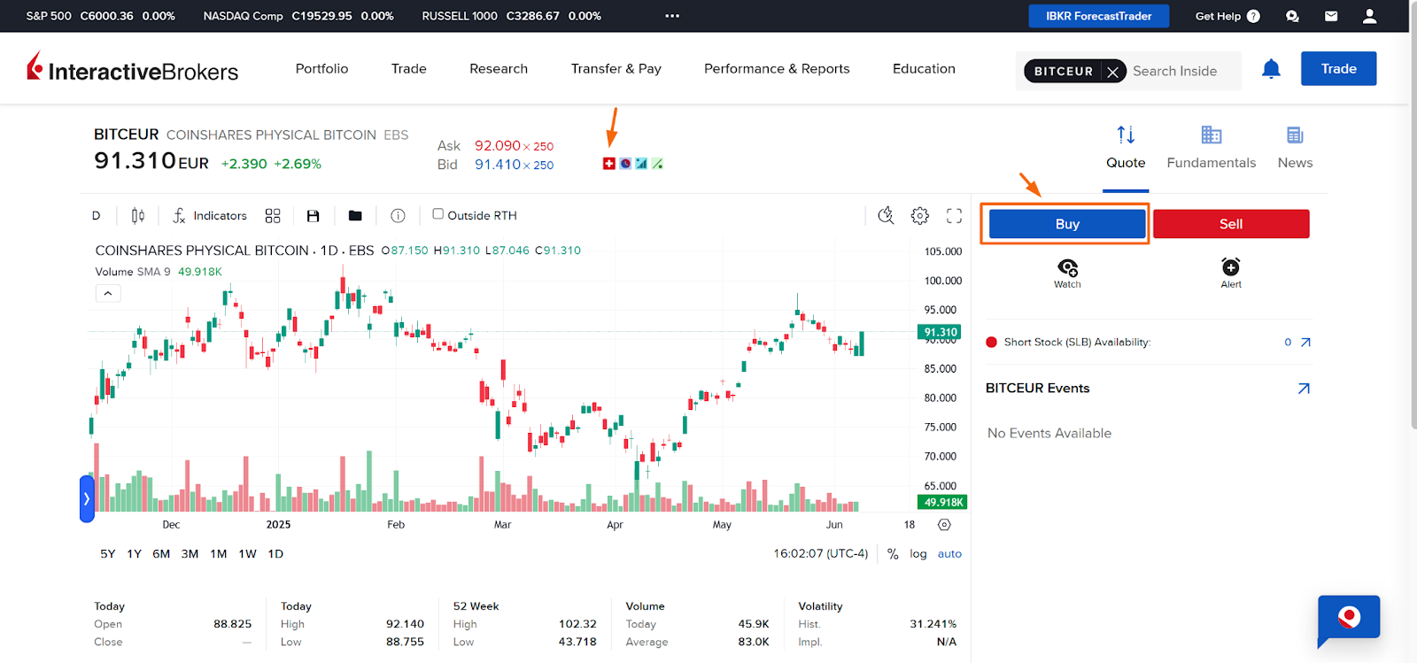
Task: Set chart range to 3M
Action: (190, 554)
